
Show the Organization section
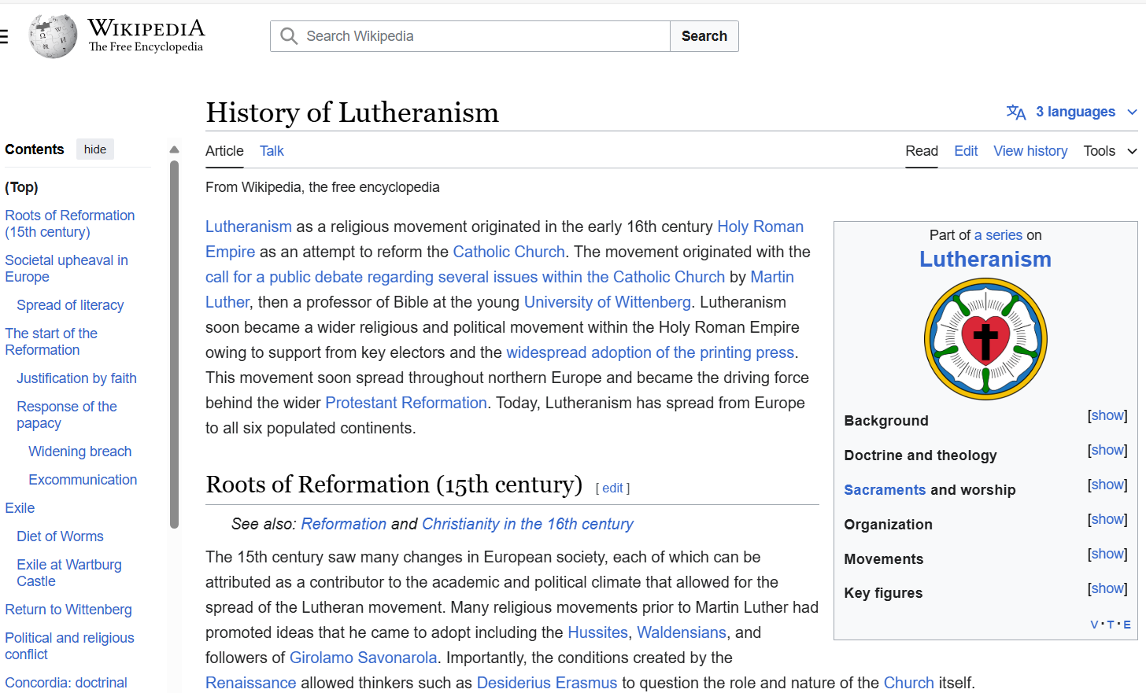pos(1107,519)
